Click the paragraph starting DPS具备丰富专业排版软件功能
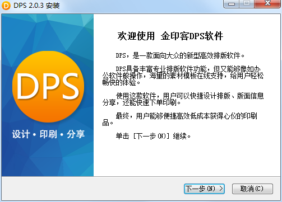The width and height of the screenshot is (282, 202). point(183,76)
